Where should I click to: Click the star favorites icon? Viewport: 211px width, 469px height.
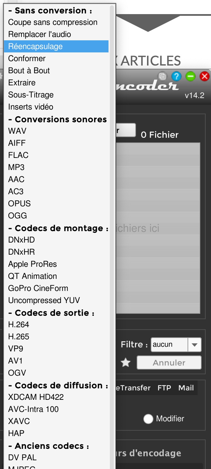click(126, 363)
